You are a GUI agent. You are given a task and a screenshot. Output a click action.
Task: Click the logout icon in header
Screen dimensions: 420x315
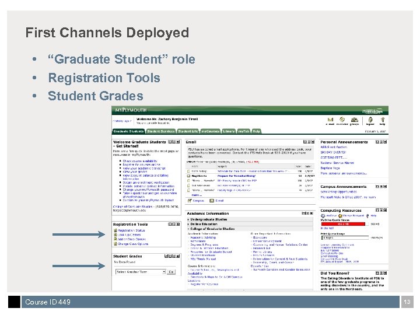pyautogui.click(x=370, y=120)
